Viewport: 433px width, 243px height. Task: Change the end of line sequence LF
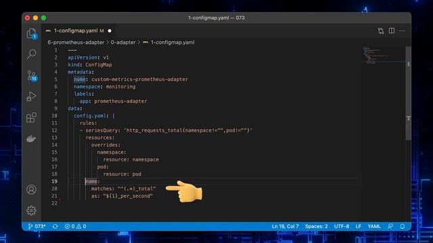coord(358,226)
